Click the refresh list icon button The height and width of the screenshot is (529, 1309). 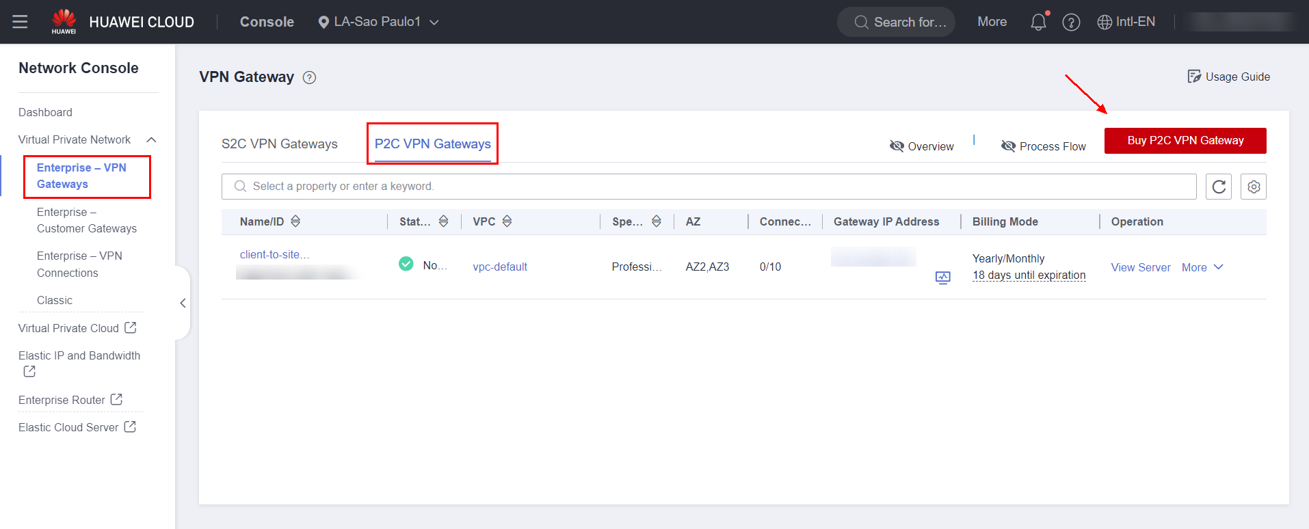click(1218, 187)
